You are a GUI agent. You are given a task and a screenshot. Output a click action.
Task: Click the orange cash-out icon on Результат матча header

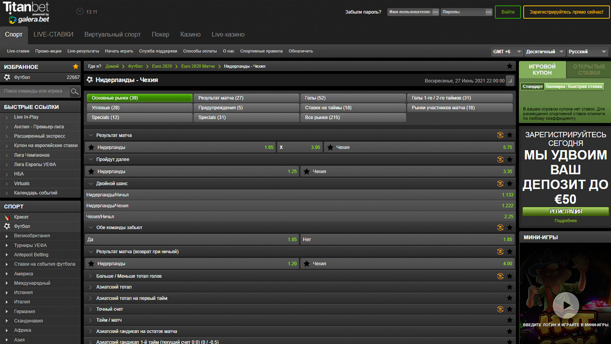coord(500,135)
